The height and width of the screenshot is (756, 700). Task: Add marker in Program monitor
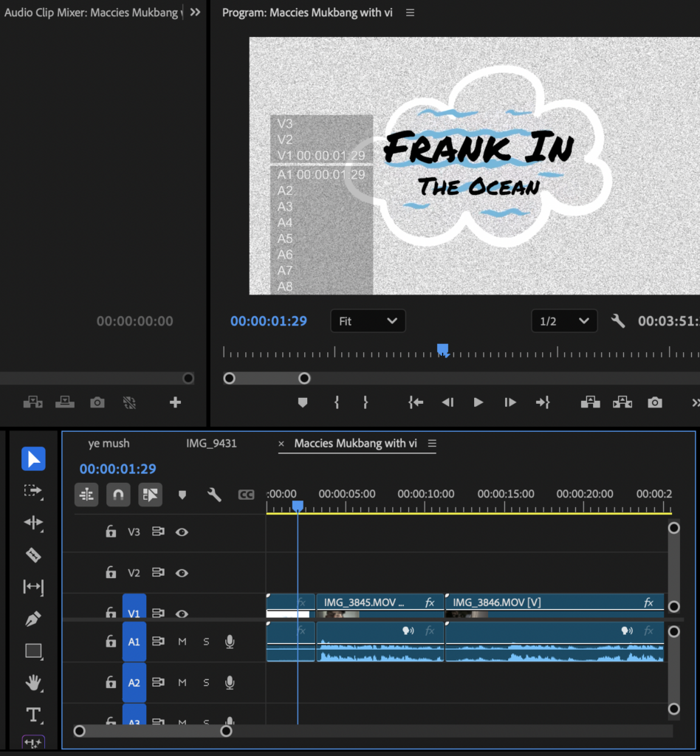click(x=303, y=402)
